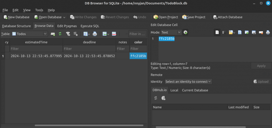Switch to the Execute SQL tab
The image size is (272, 128).
pyautogui.click(x=90, y=26)
